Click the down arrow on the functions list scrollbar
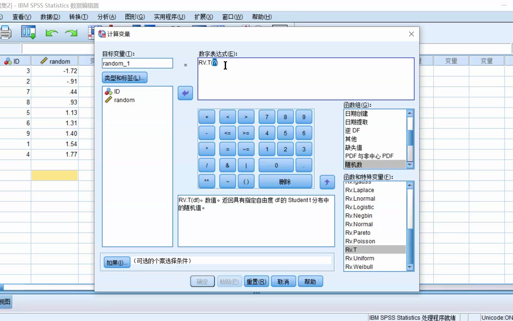 click(x=410, y=267)
